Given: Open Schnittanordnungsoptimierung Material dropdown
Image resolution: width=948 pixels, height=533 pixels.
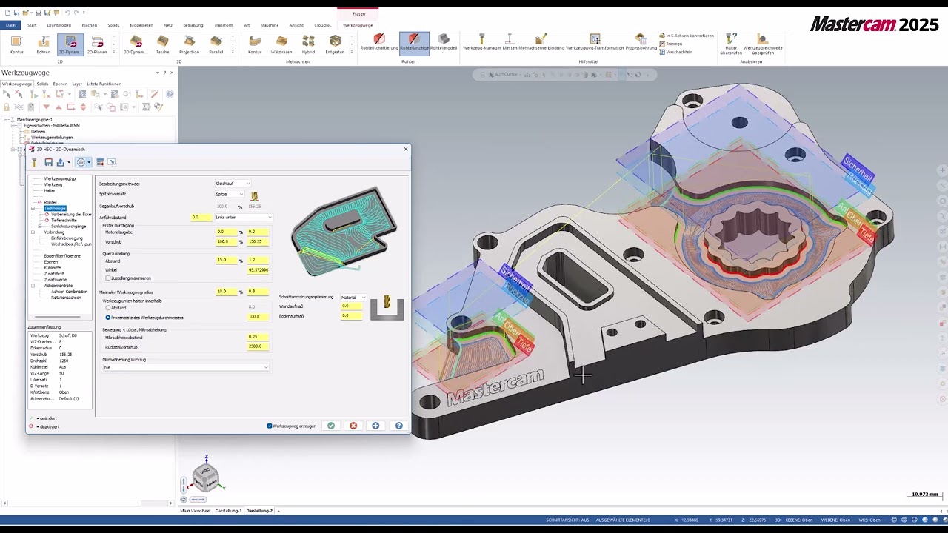Looking at the screenshot, I should tap(353, 297).
